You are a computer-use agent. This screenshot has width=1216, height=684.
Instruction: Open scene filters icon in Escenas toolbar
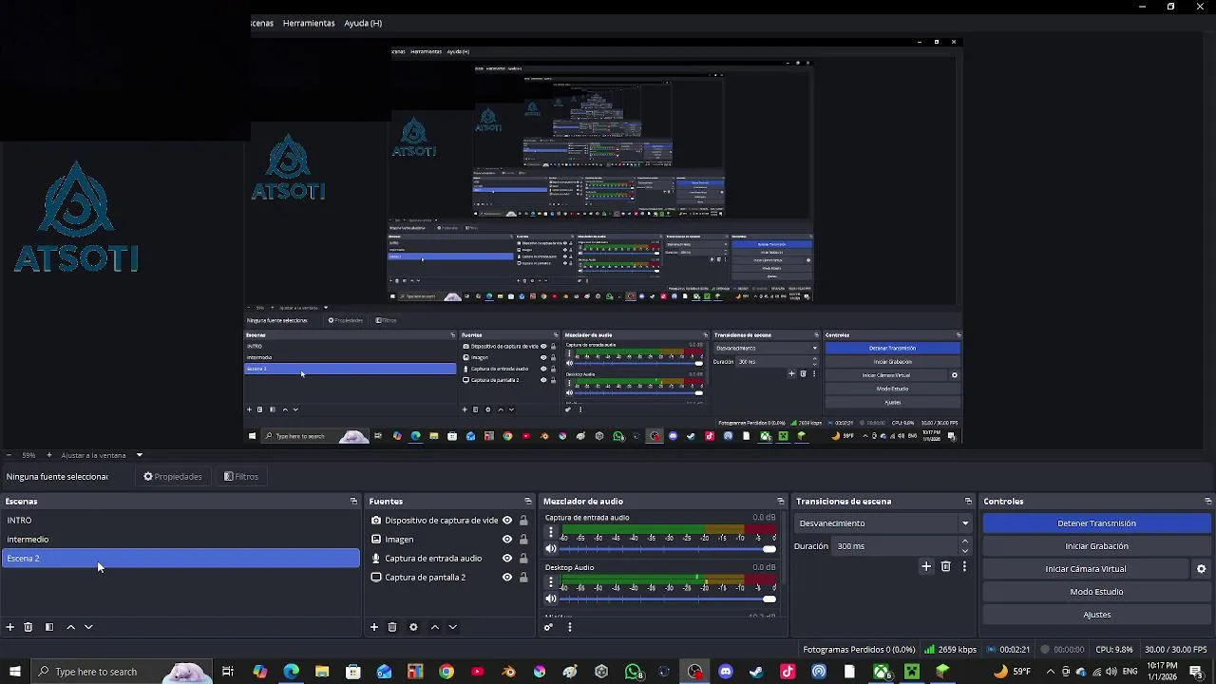tap(49, 627)
